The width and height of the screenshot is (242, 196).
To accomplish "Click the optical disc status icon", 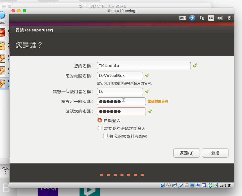I will pyautogui.click(x=168, y=185).
